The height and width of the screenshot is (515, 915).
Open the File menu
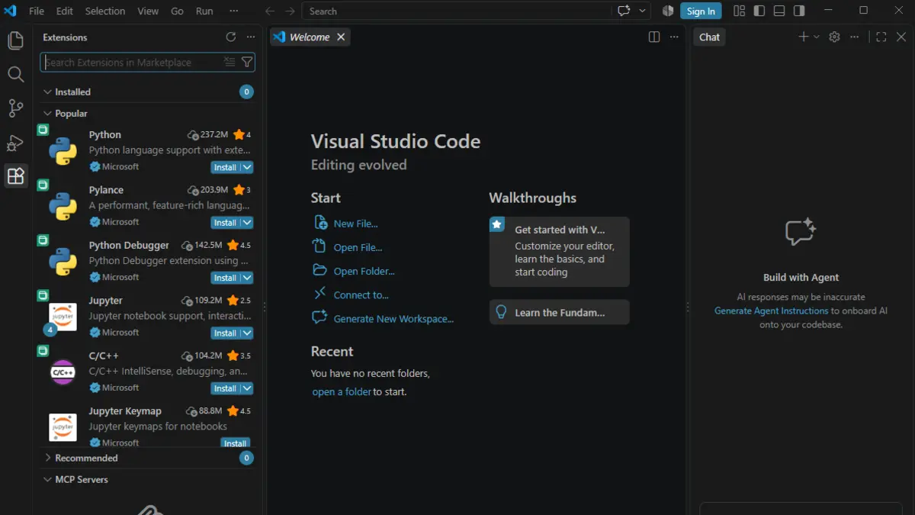pyautogui.click(x=36, y=11)
